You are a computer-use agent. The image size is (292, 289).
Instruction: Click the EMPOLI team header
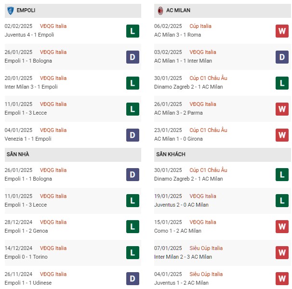point(73,11)
